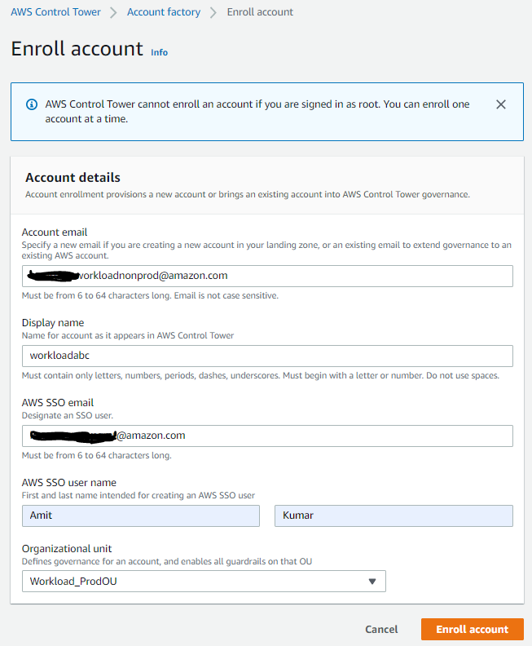The width and height of the screenshot is (532, 646).
Task: Click the Organizational unit label
Action: pyautogui.click(x=67, y=549)
